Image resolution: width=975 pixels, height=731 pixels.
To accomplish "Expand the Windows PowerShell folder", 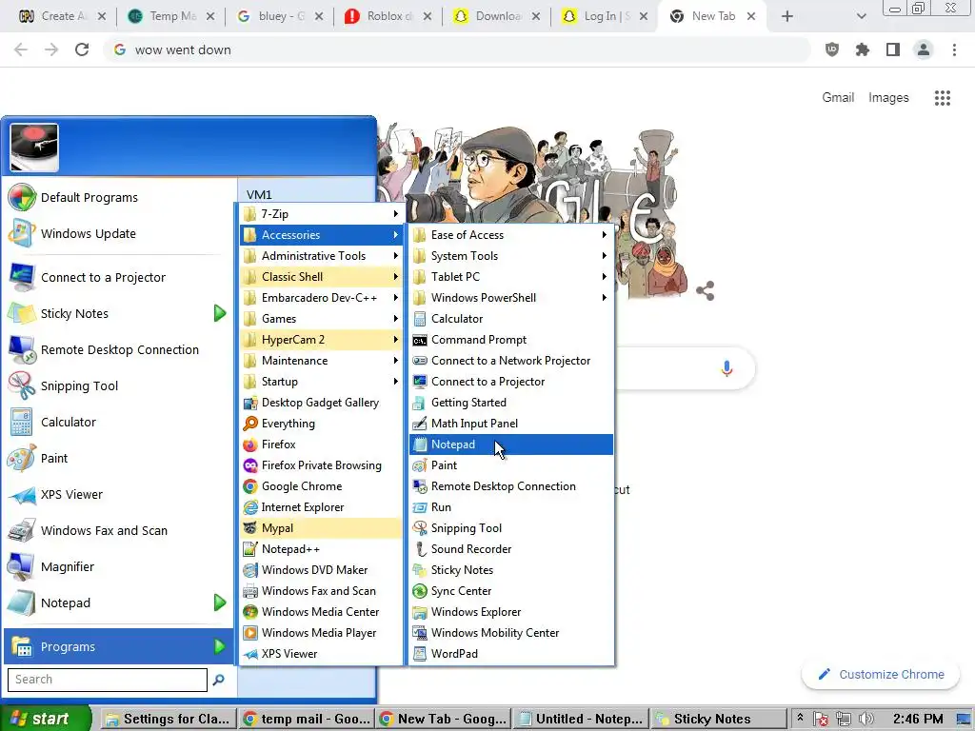I will 511,298.
